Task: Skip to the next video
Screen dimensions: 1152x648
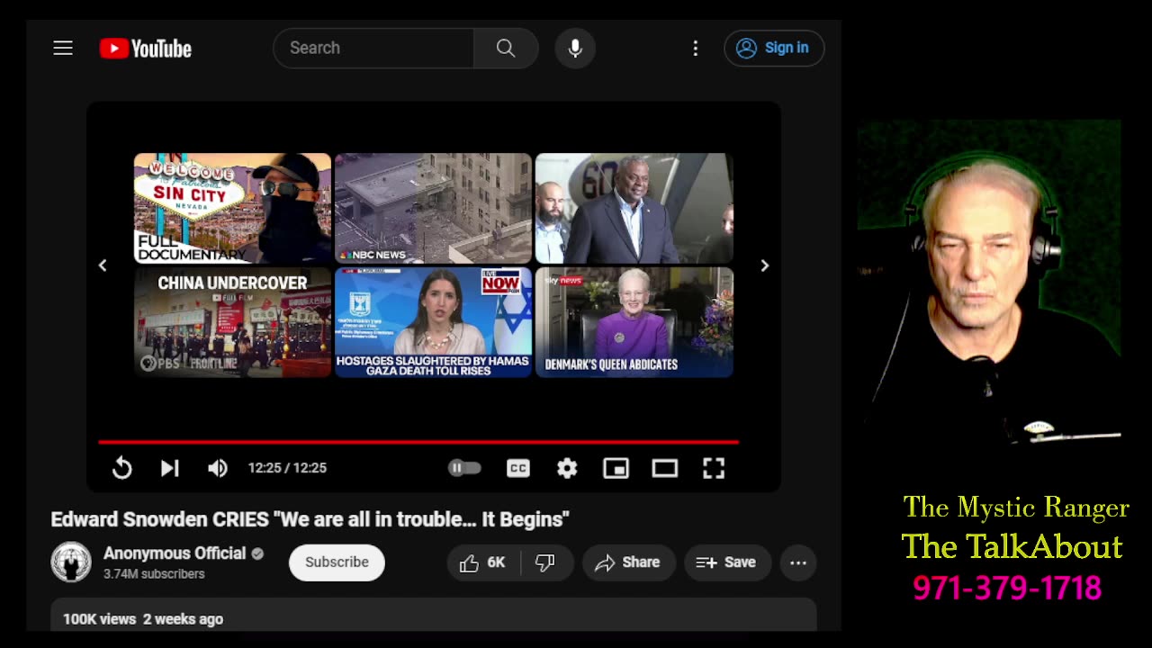Action: pos(170,468)
